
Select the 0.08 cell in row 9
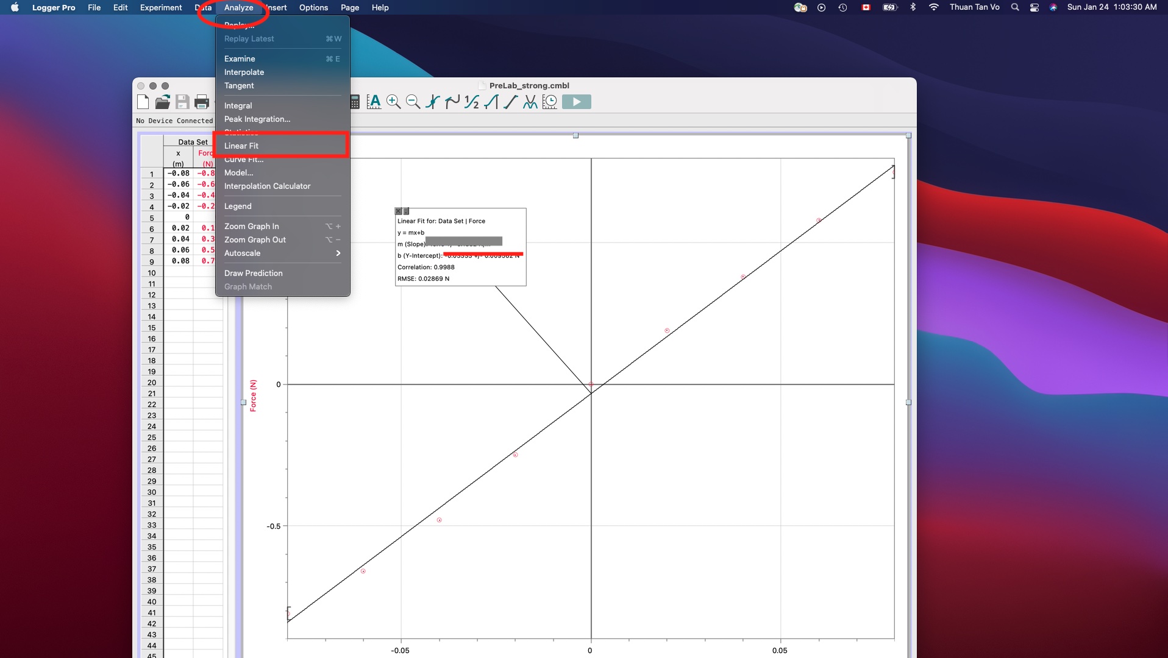point(179,261)
